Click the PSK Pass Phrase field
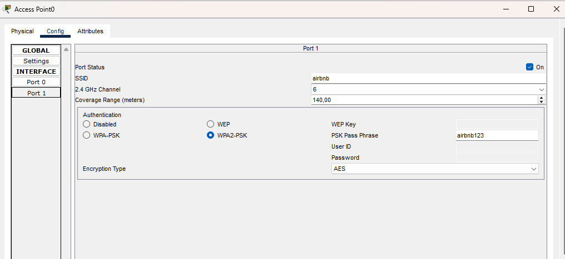565x259 pixels. (x=497, y=135)
